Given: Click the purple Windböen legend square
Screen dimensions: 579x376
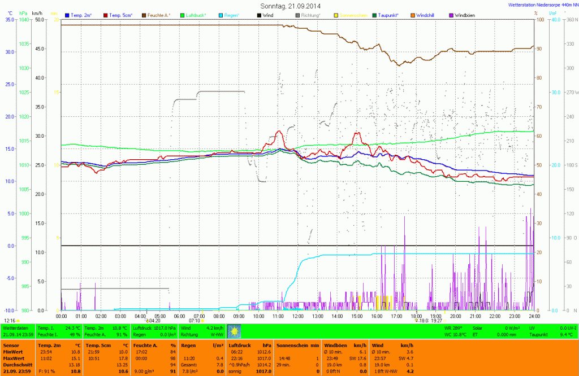Looking at the screenshot, I should coord(451,15).
